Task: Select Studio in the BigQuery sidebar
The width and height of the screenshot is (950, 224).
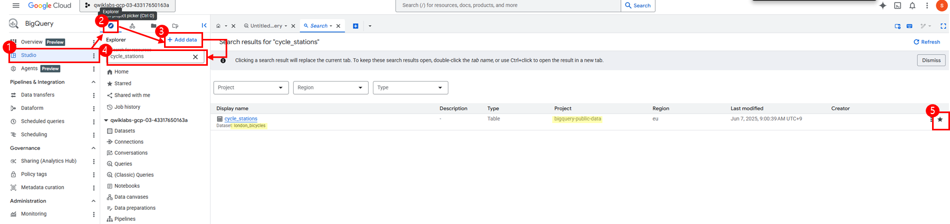Action: [28, 55]
